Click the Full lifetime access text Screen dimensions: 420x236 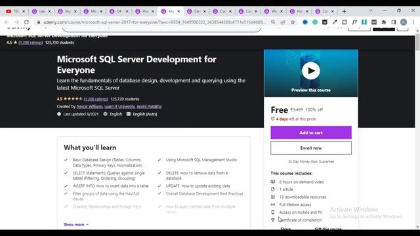295,205
